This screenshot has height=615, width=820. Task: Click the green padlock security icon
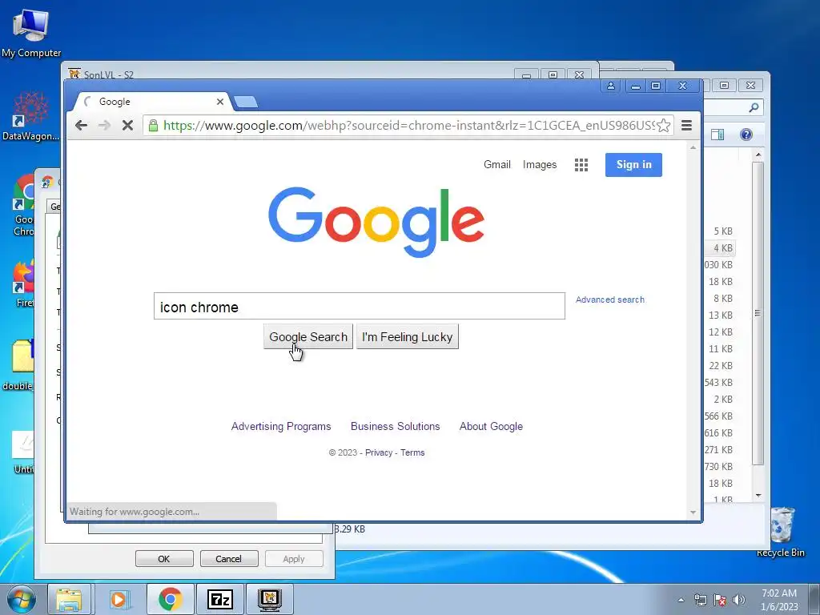(153, 126)
